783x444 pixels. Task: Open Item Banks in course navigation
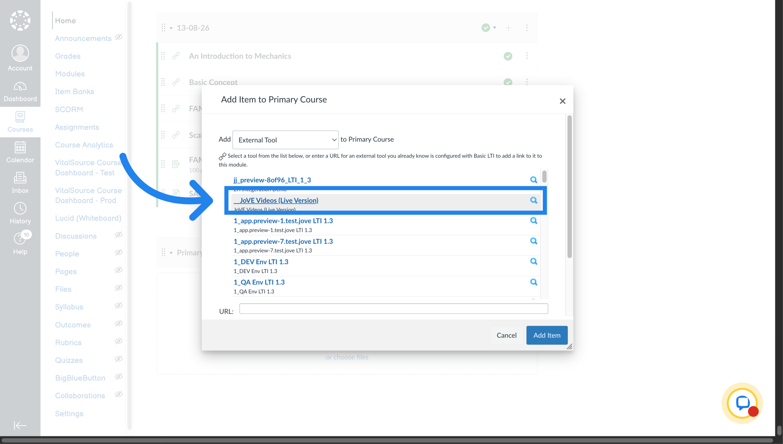(x=74, y=91)
